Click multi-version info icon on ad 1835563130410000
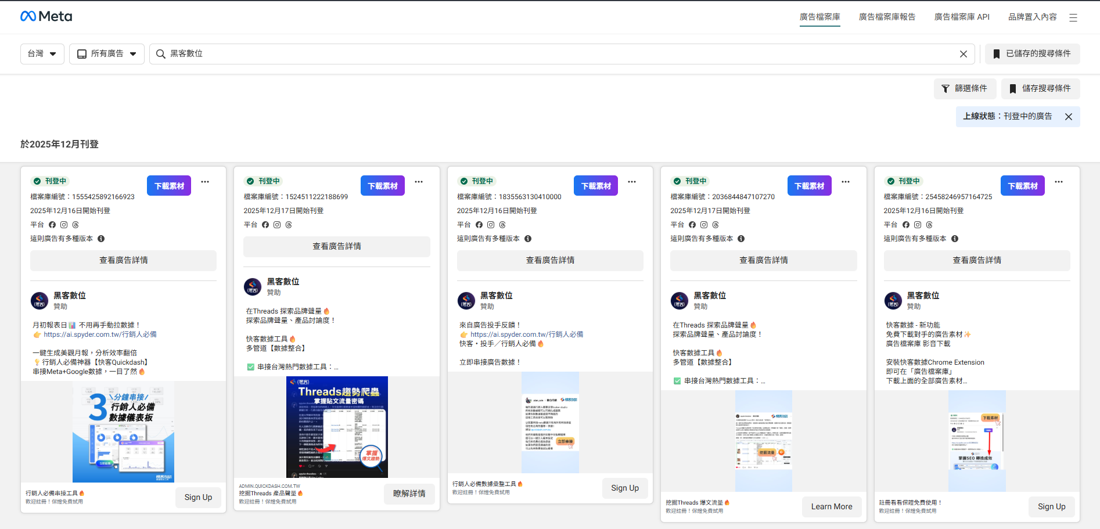This screenshot has width=1100, height=529. [x=528, y=239]
